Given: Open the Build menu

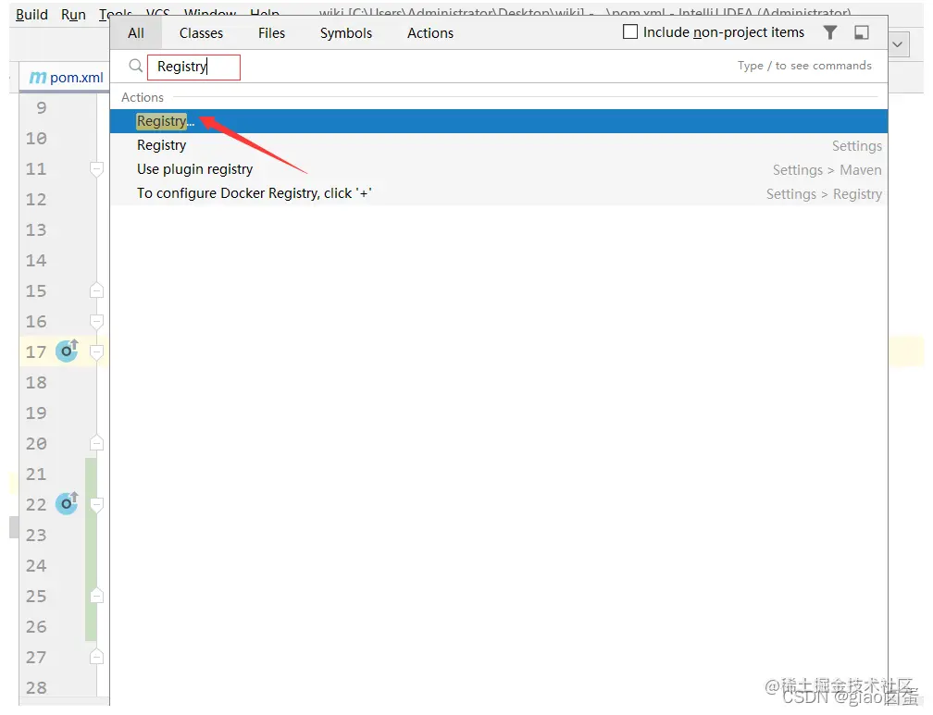Looking at the screenshot, I should coord(31,14).
